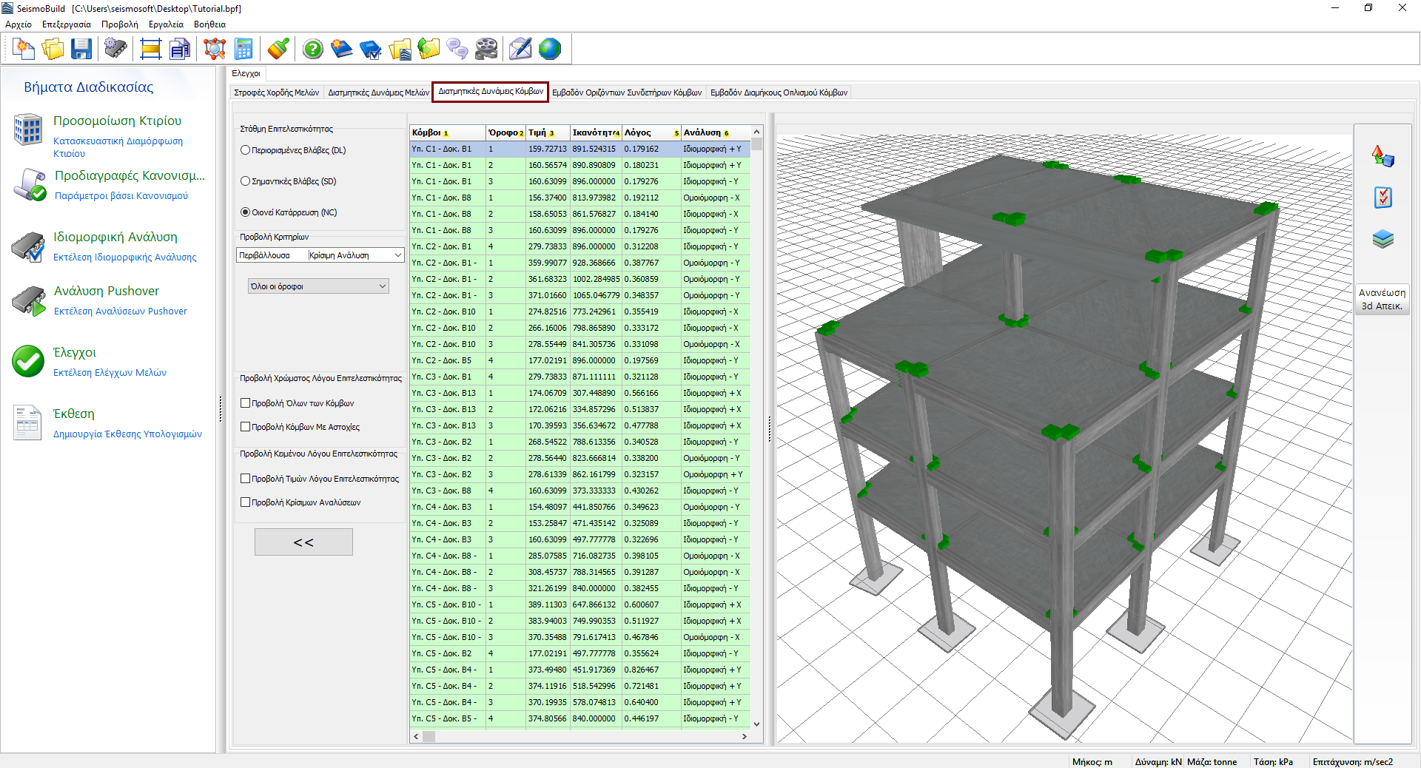This screenshot has width=1421, height=768.
Task: Tick Προβολή Κρίσιμων Αναλύσεων checkbox
Action: click(246, 502)
